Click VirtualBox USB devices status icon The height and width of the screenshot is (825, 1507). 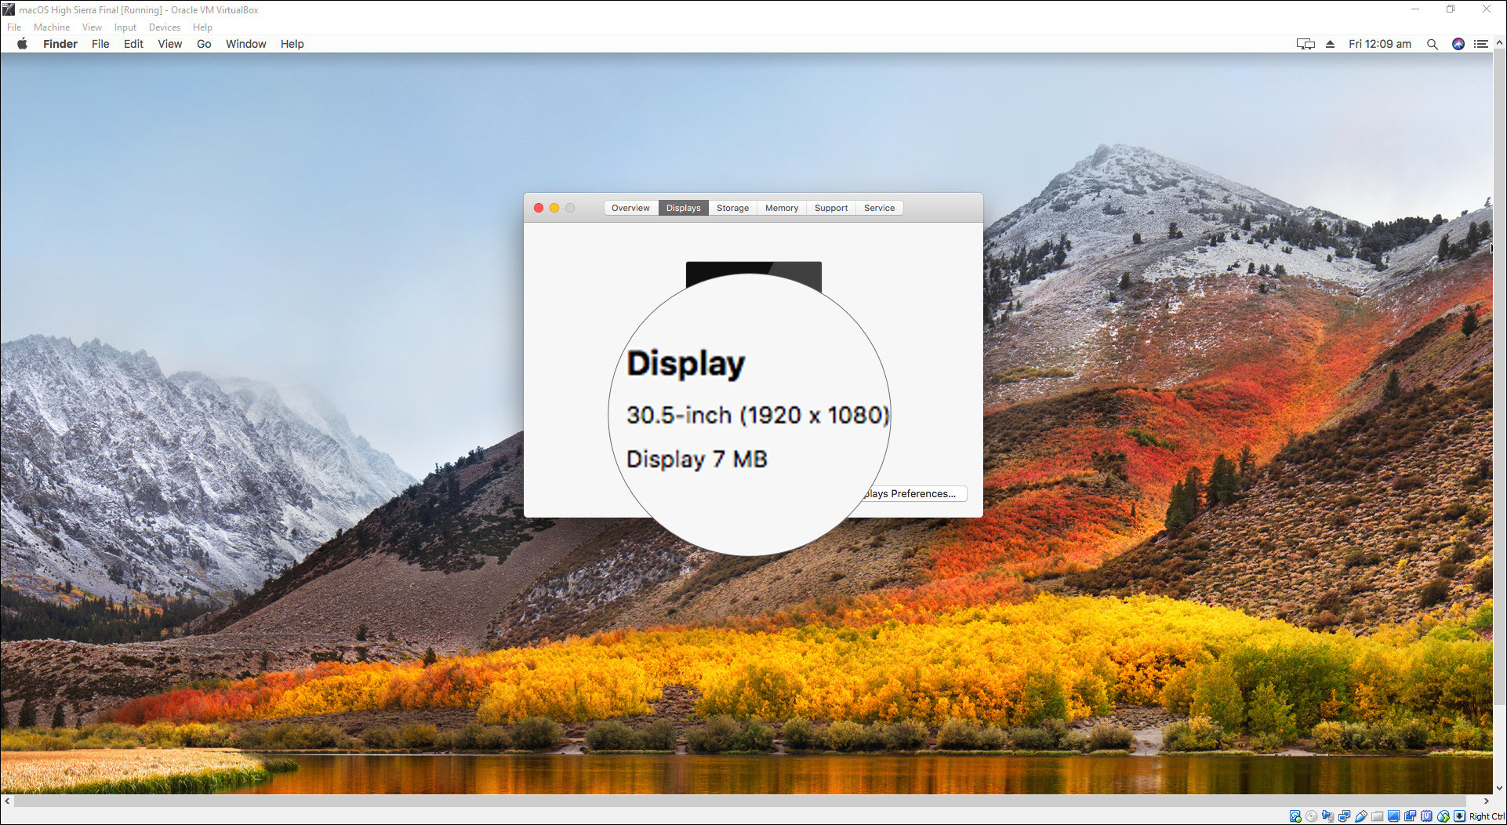pyautogui.click(x=1361, y=816)
